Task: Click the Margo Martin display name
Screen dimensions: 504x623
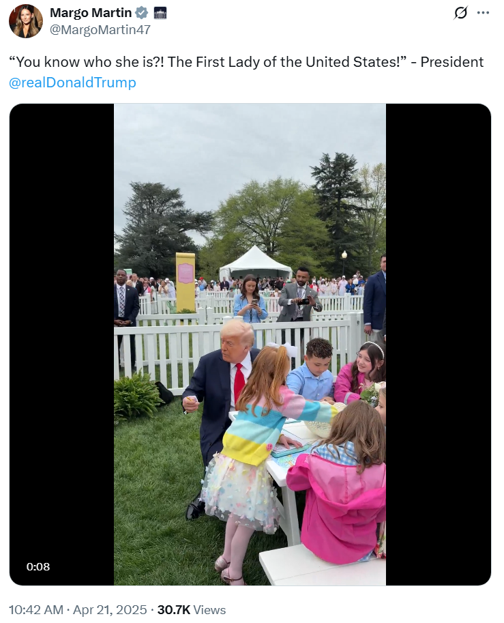Action: (91, 13)
